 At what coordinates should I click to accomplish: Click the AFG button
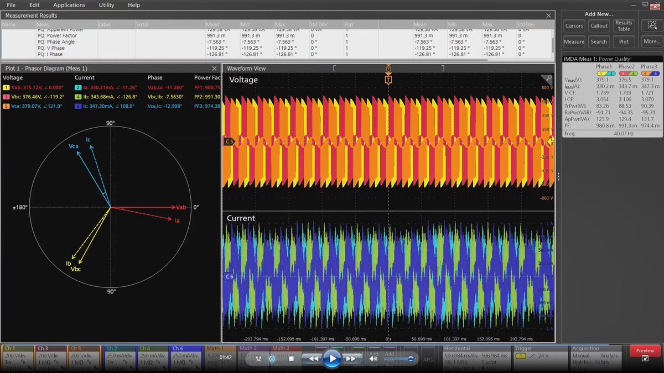click(x=428, y=359)
